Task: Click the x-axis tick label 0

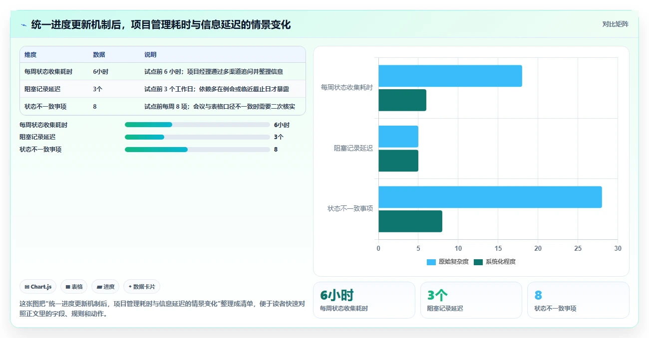Action: 378,248
